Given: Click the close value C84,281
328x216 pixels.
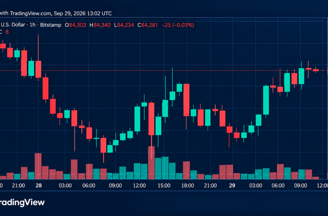Looking at the screenshot, I should click(147, 25).
